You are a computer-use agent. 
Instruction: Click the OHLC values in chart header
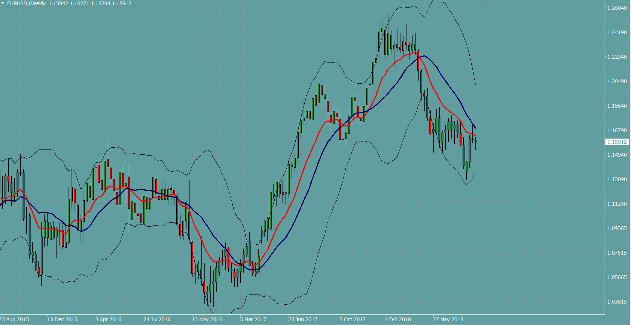pos(90,3)
